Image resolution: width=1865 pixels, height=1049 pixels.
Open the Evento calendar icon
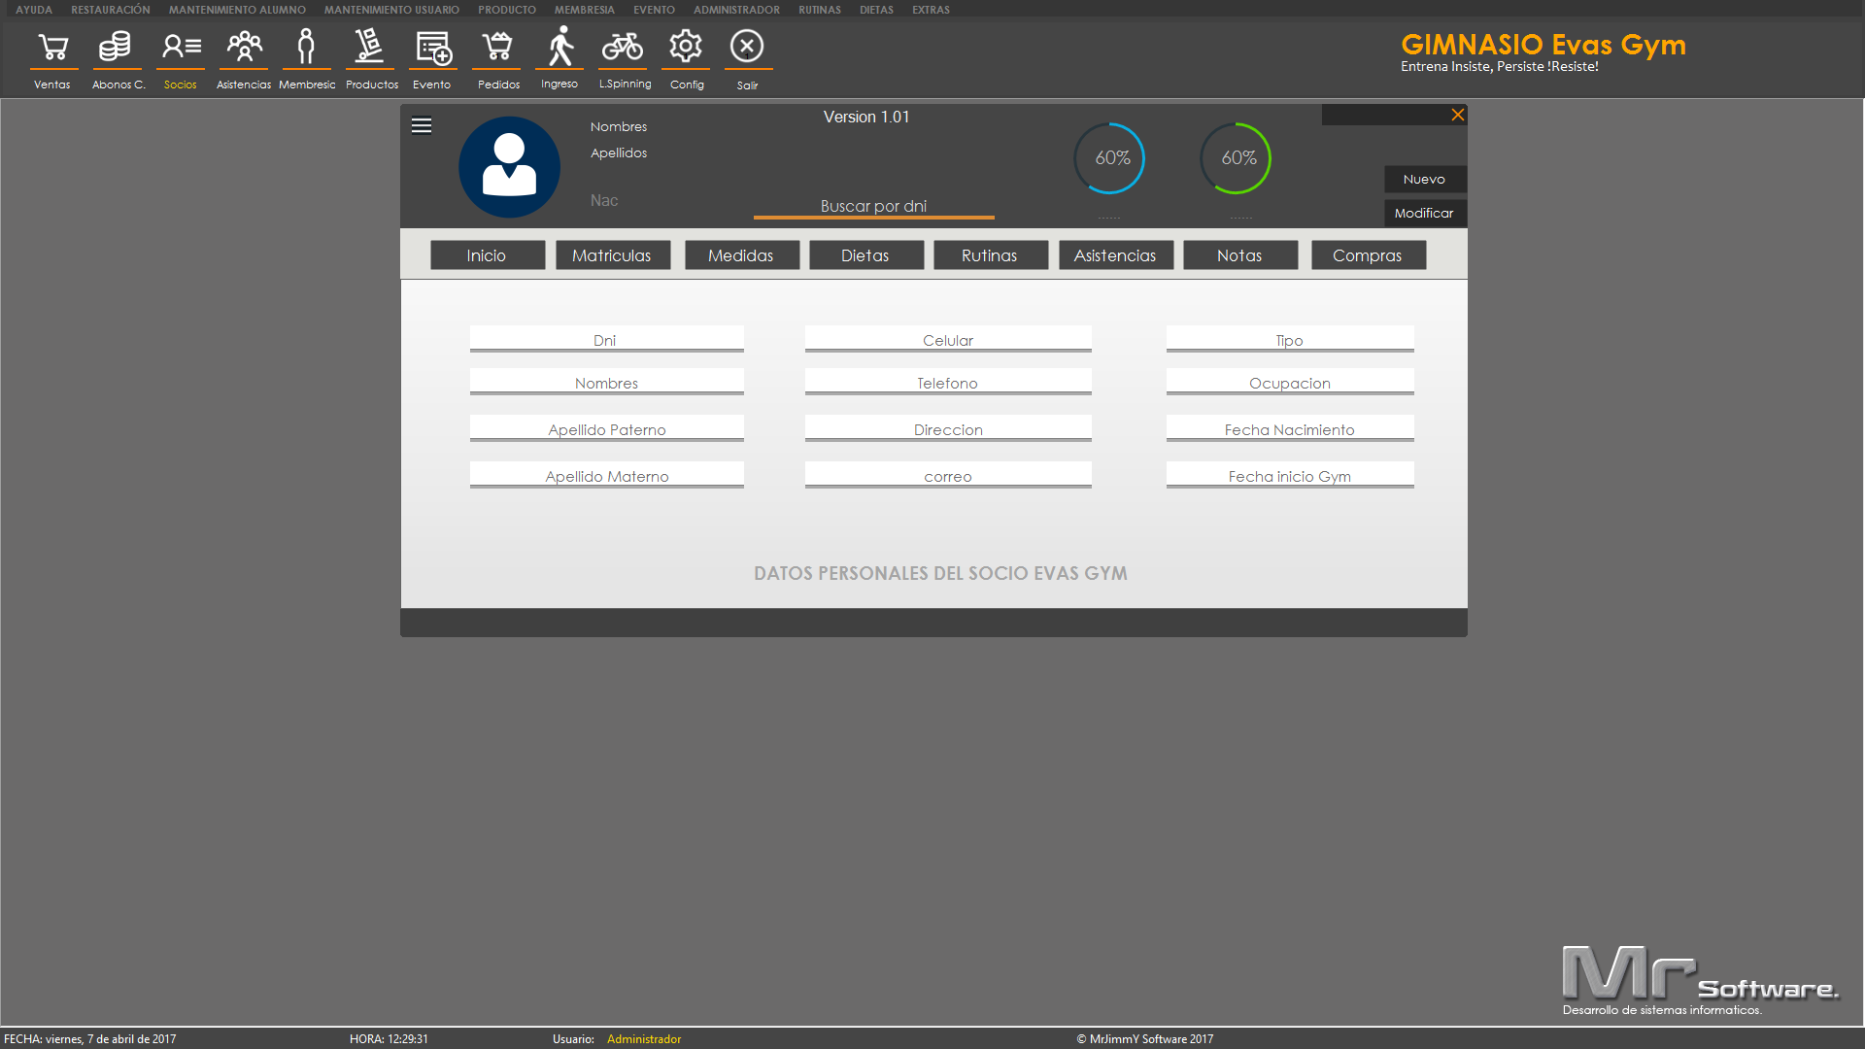[433, 48]
